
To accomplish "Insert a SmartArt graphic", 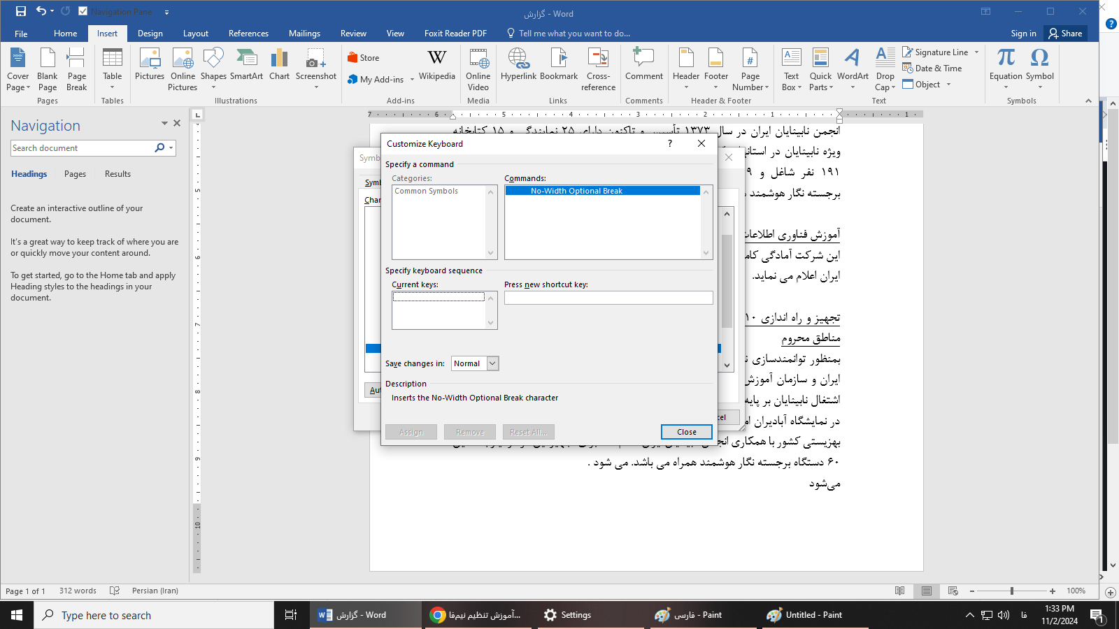I will click(x=246, y=64).
